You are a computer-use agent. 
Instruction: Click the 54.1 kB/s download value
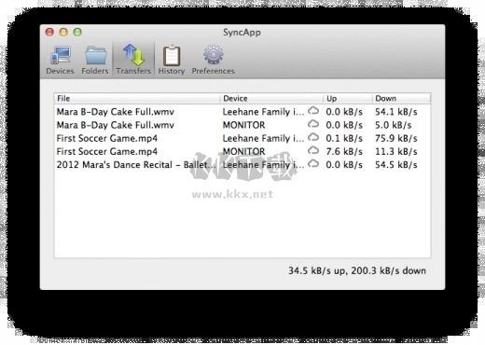click(x=396, y=112)
